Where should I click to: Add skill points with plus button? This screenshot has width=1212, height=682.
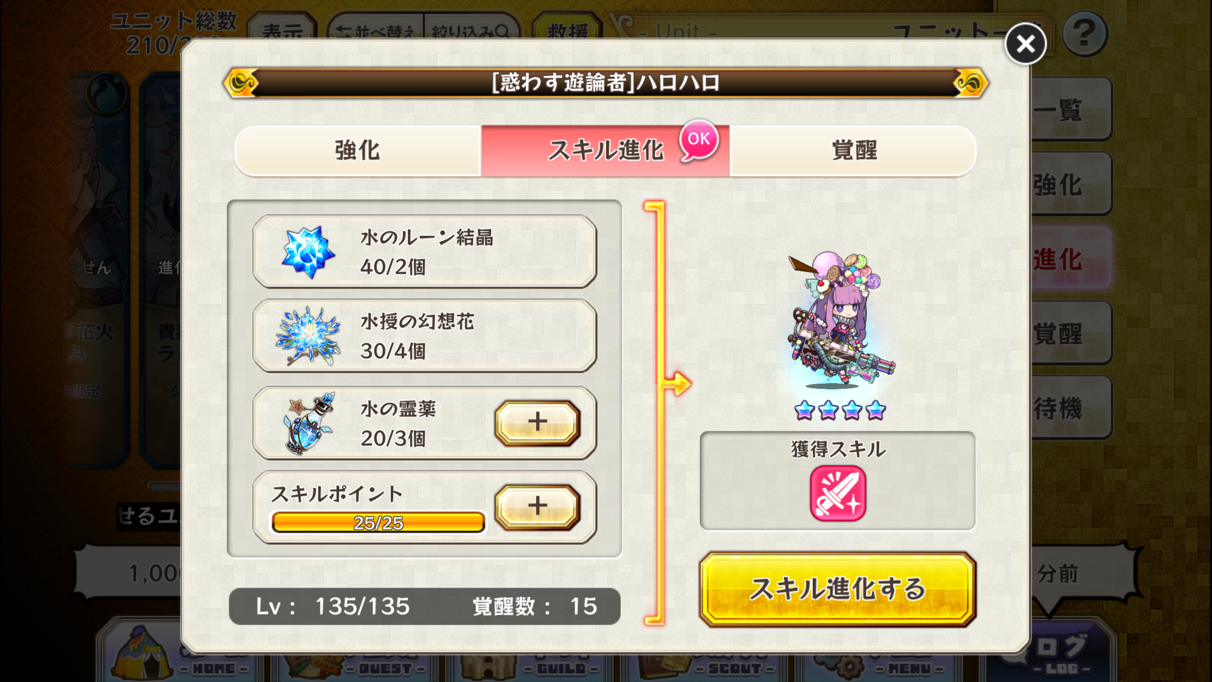click(537, 507)
